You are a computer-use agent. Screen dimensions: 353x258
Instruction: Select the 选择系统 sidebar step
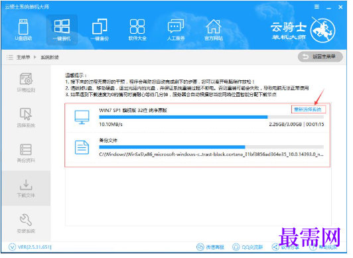click(x=26, y=117)
